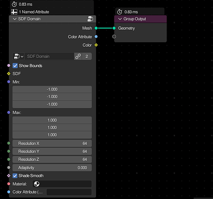213x199 pixels.
Task: Click the SDF Domain node title
Action: point(29,19)
